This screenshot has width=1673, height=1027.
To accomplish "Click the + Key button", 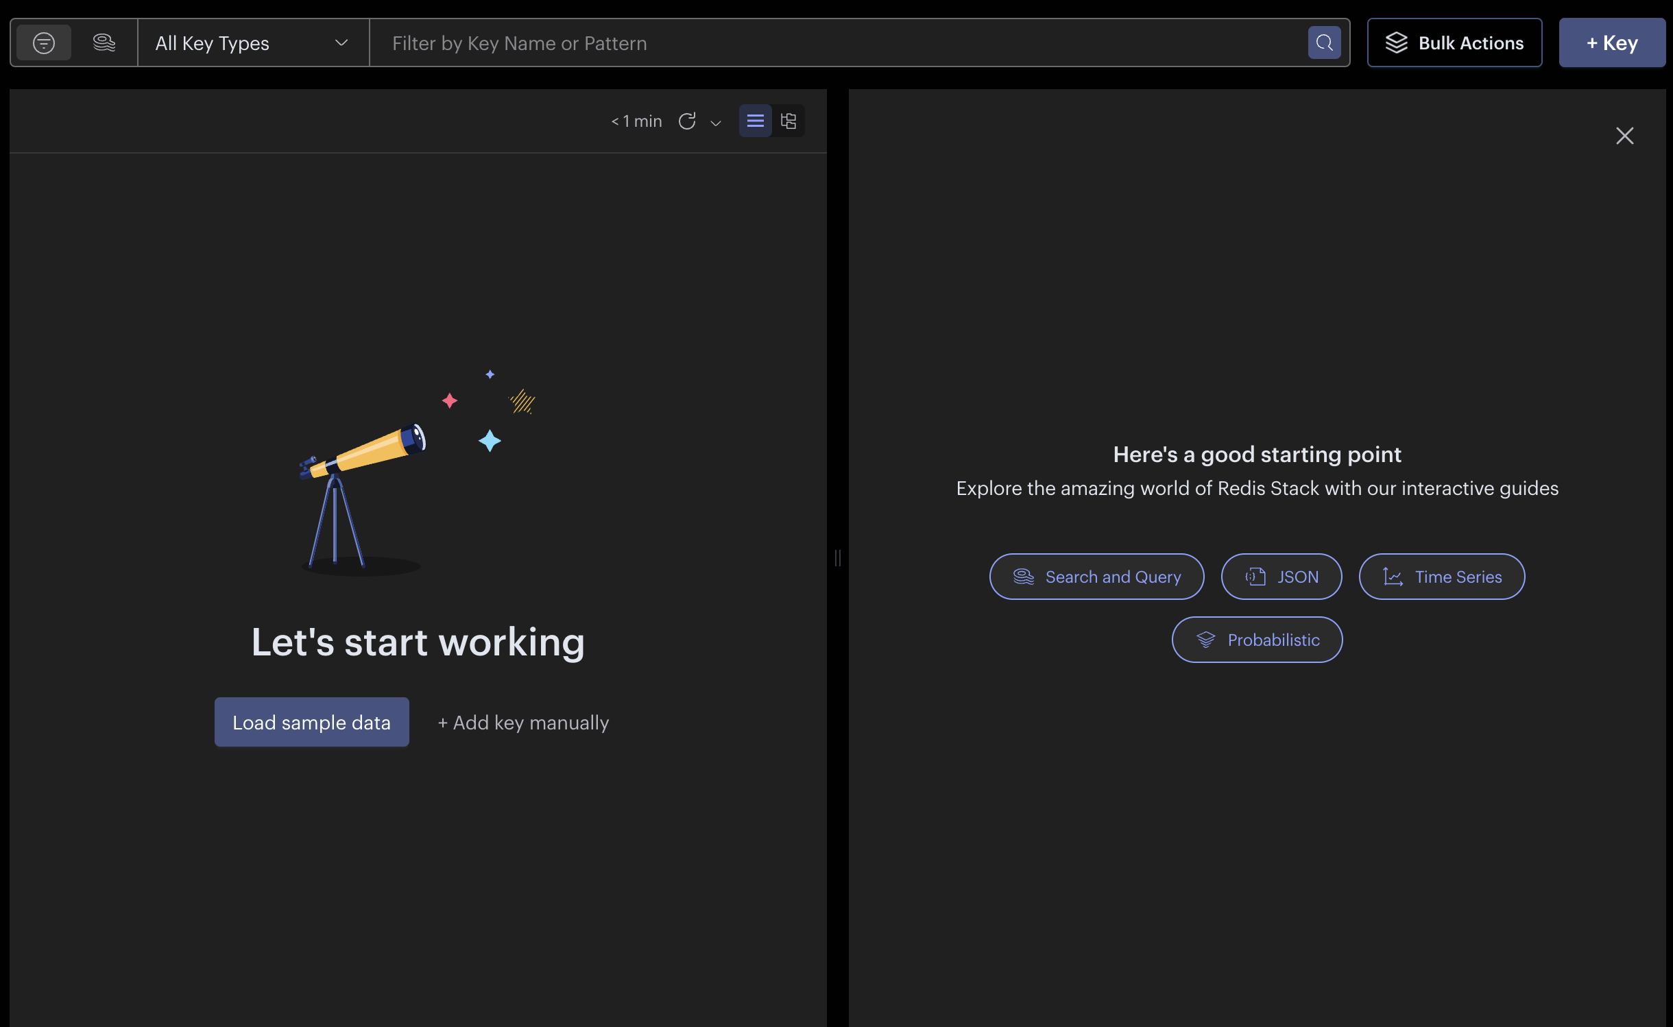I will pyautogui.click(x=1611, y=43).
